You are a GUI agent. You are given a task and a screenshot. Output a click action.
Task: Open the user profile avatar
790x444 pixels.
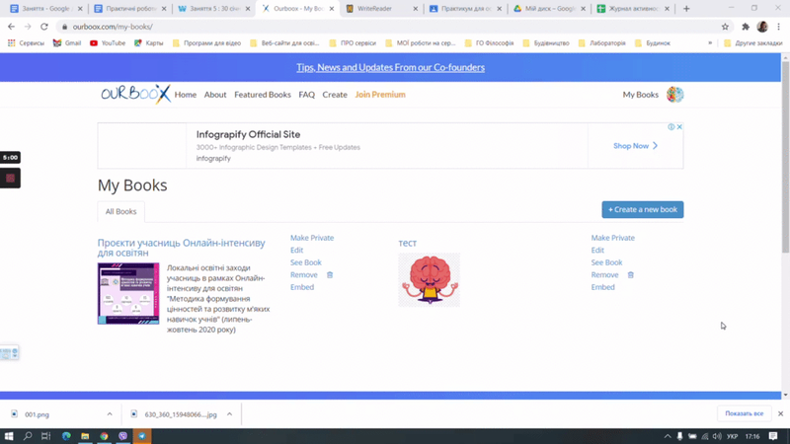[x=674, y=95]
